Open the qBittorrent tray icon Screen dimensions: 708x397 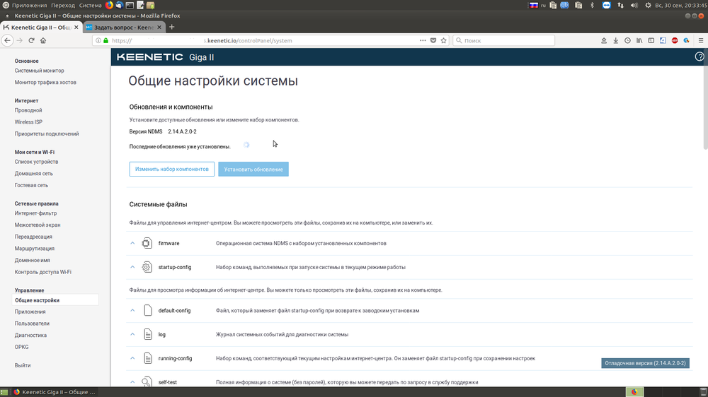[x=564, y=6]
